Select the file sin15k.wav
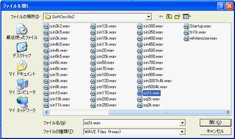 coord(104,38)
